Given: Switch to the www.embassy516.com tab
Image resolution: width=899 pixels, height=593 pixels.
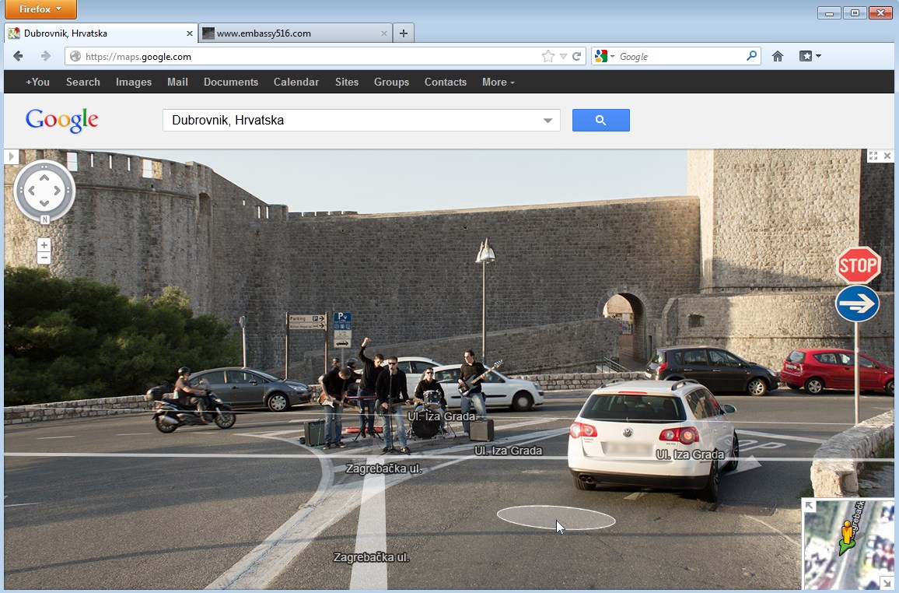Looking at the screenshot, I should click(286, 33).
